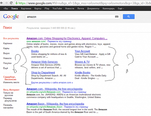The image size is (151, 116).
Task: Click the green en.wikipedia.org/wiki/Amazon_Basin URL text
Action: (44, 107)
